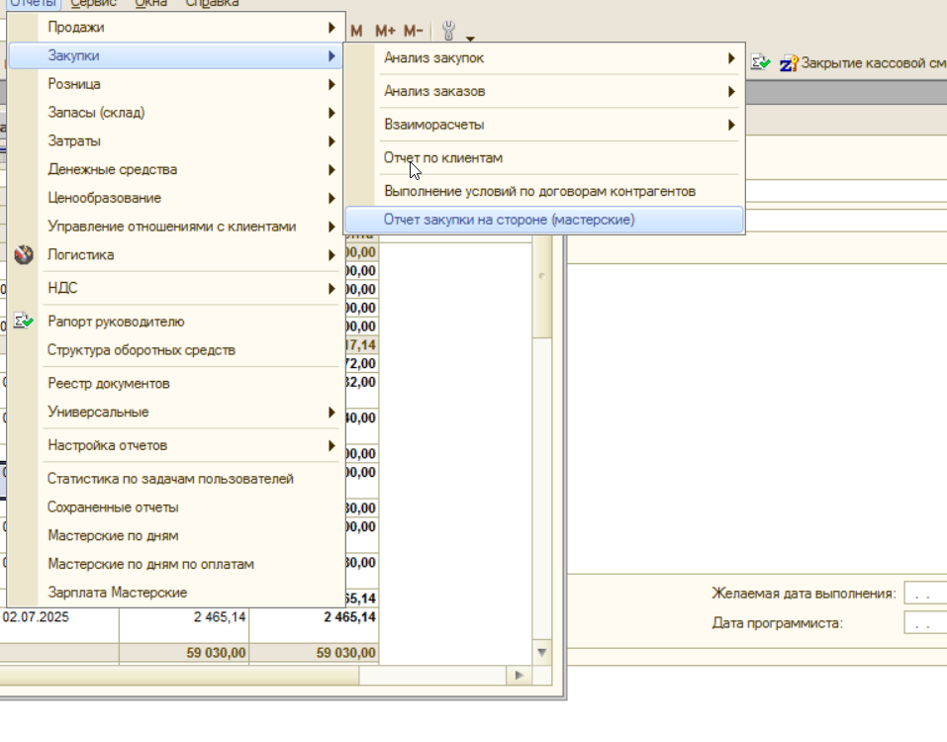Screen dimensions: 947x742
Task: Click the horizontal scrollbar right arrow
Action: 520,675
